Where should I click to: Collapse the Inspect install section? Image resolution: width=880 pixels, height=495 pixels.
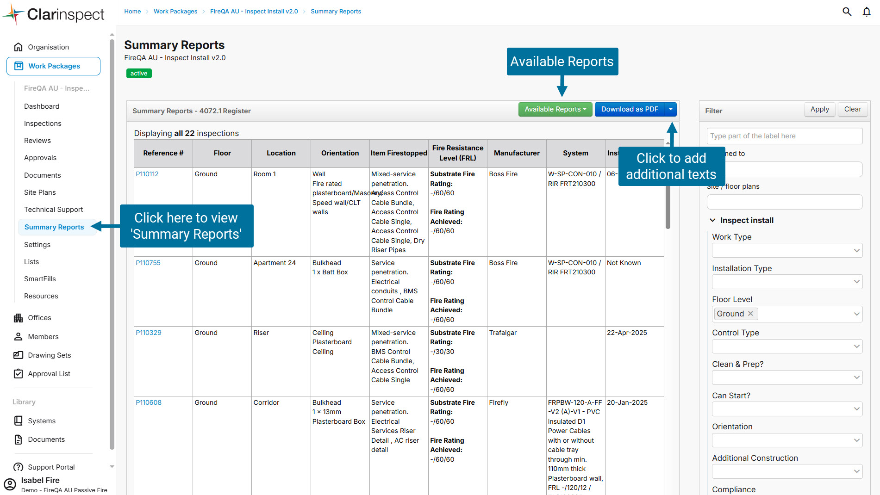[712, 220]
